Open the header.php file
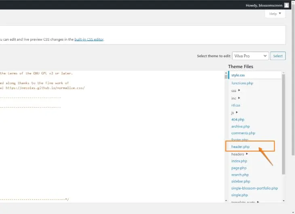Viewport: 295px width, 214px height. click(x=240, y=147)
